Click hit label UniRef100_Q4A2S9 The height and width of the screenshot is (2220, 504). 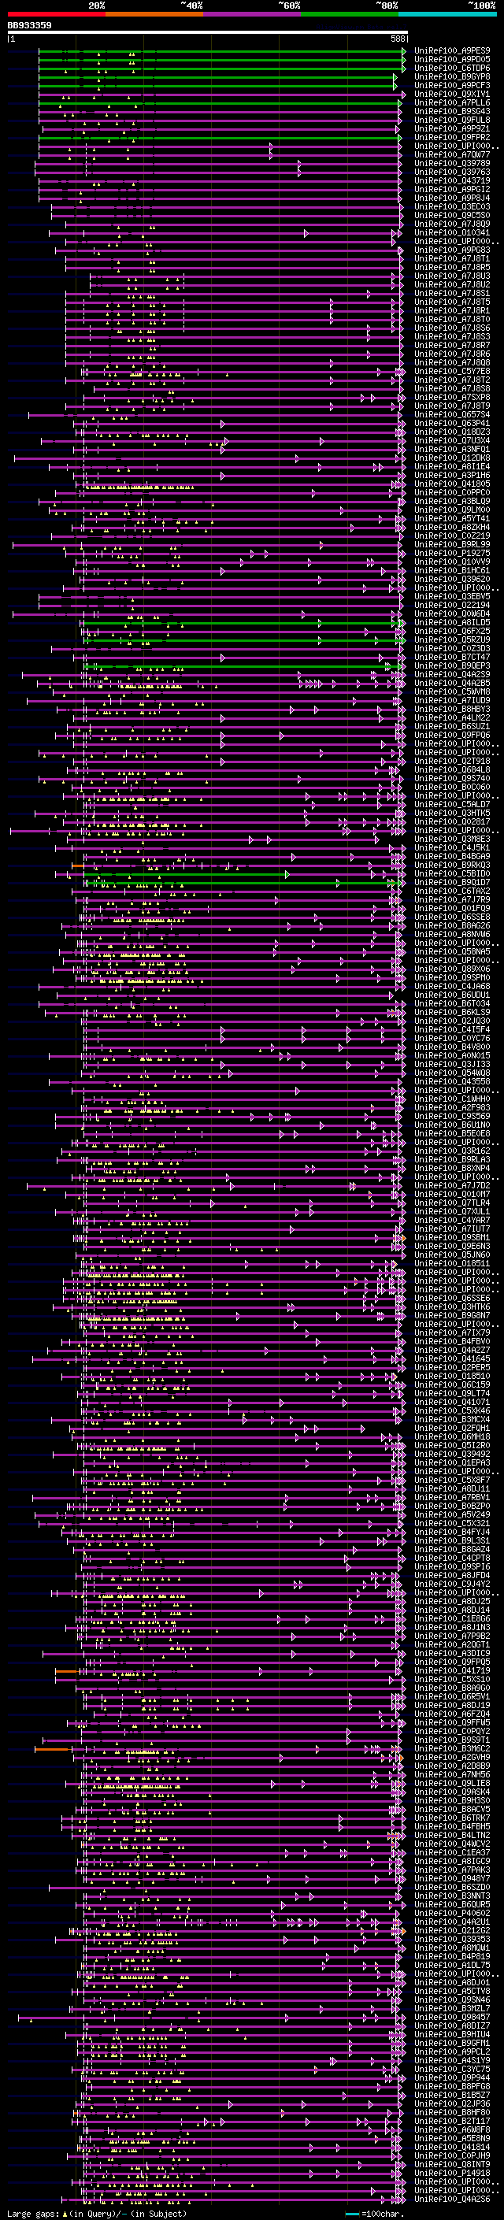point(452,674)
